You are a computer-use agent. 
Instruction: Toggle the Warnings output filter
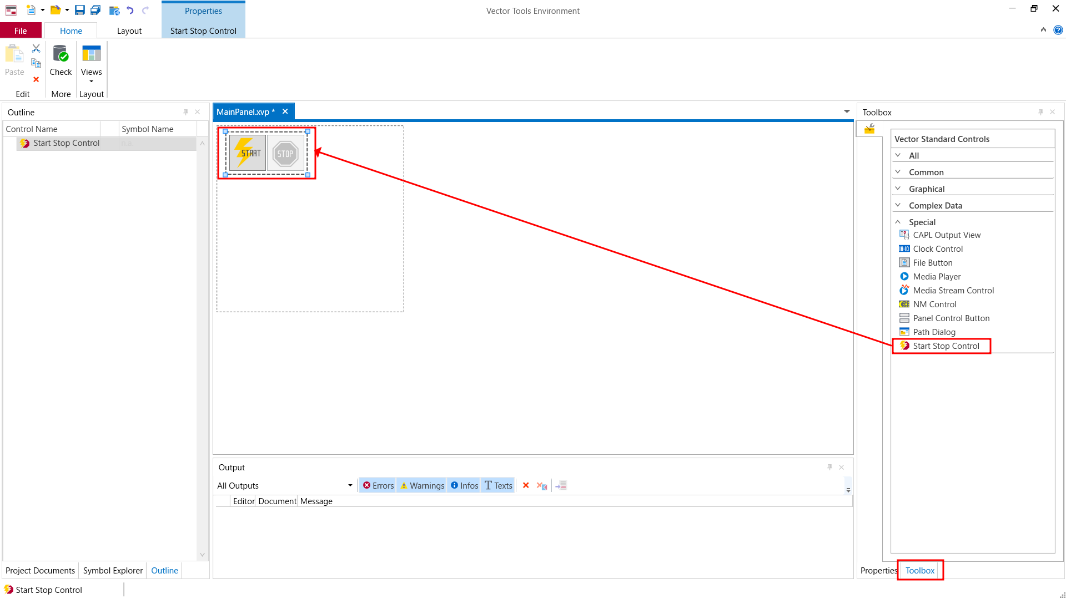[422, 485]
